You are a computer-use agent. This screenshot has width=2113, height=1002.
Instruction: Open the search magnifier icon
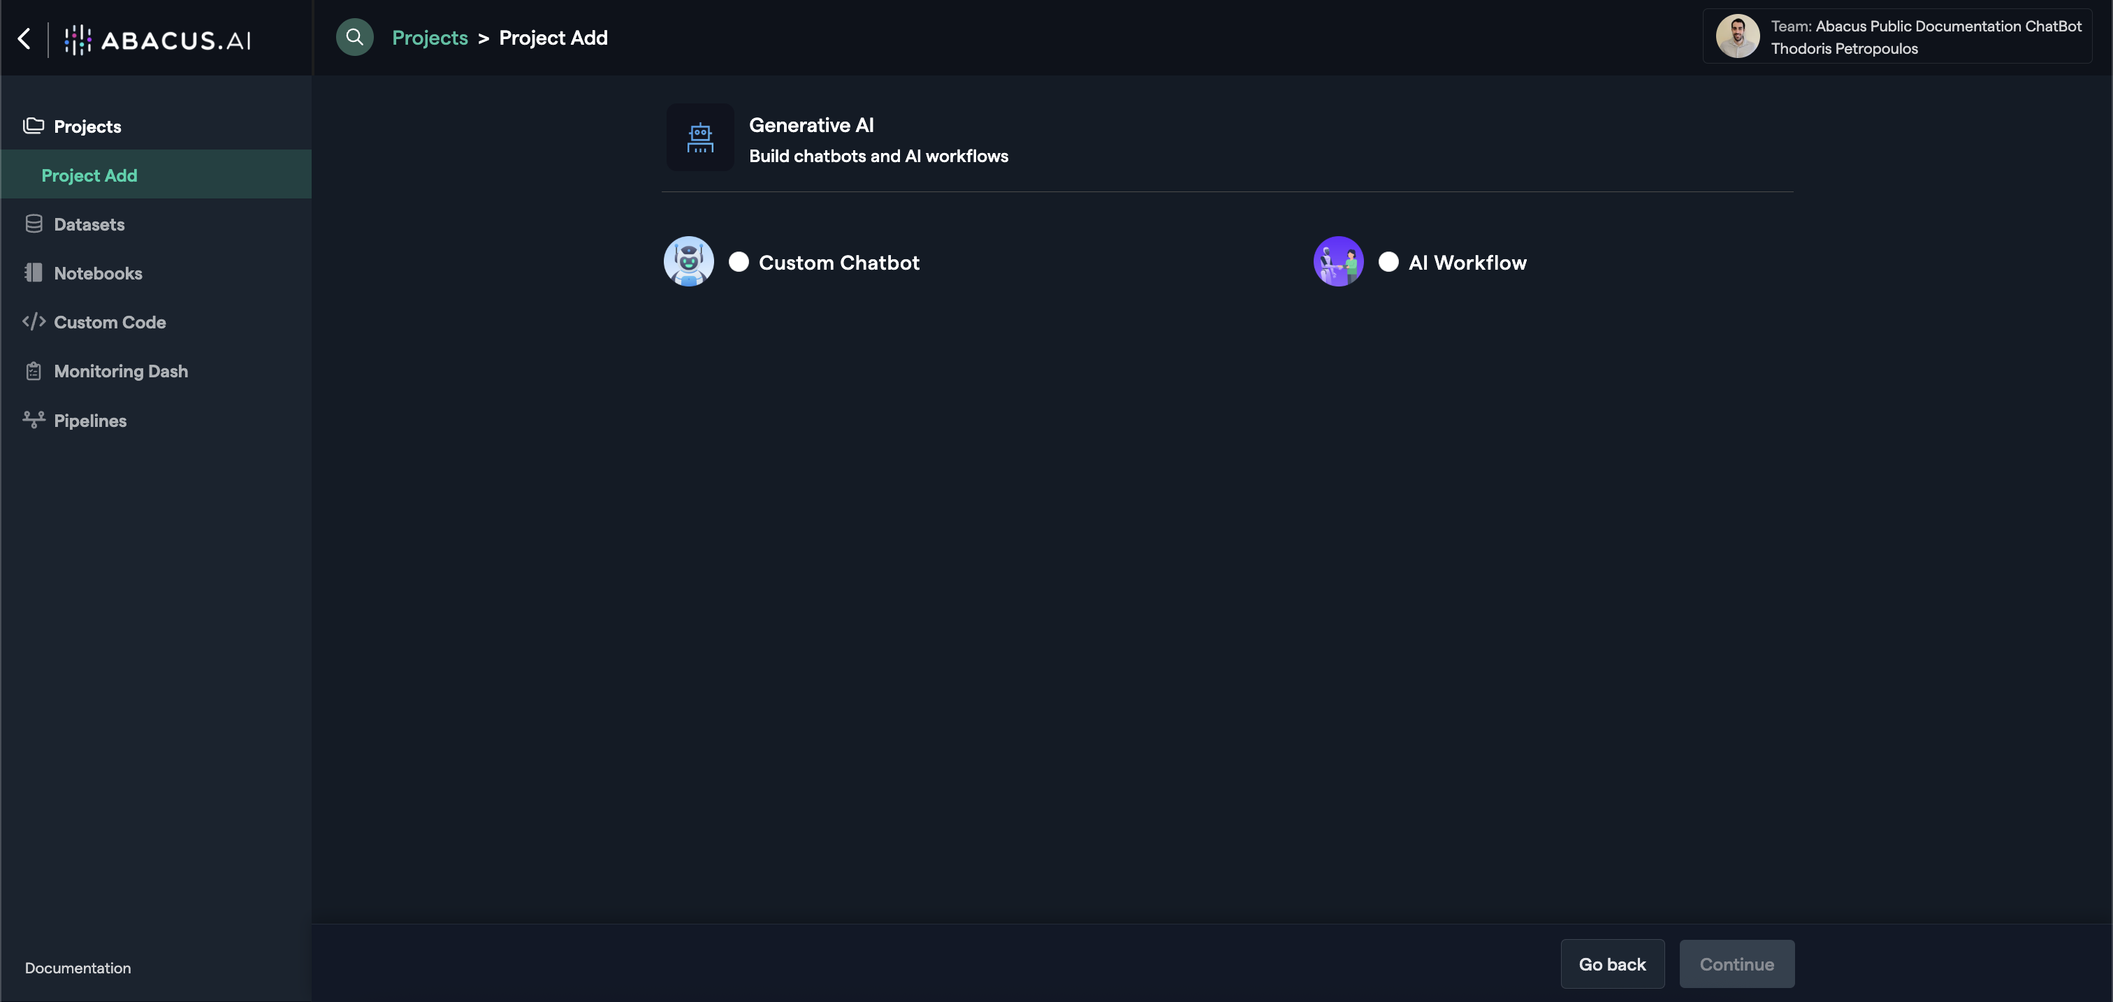click(x=354, y=38)
